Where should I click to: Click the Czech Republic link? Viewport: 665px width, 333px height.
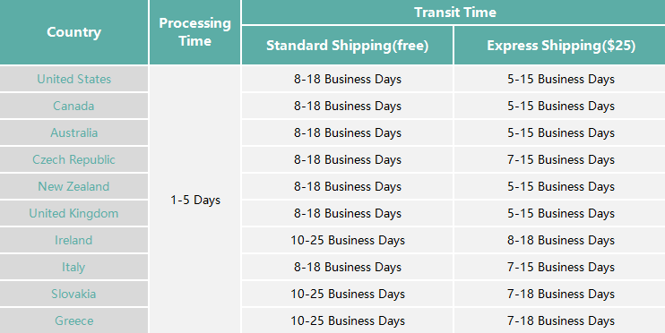pyautogui.click(x=73, y=159)
